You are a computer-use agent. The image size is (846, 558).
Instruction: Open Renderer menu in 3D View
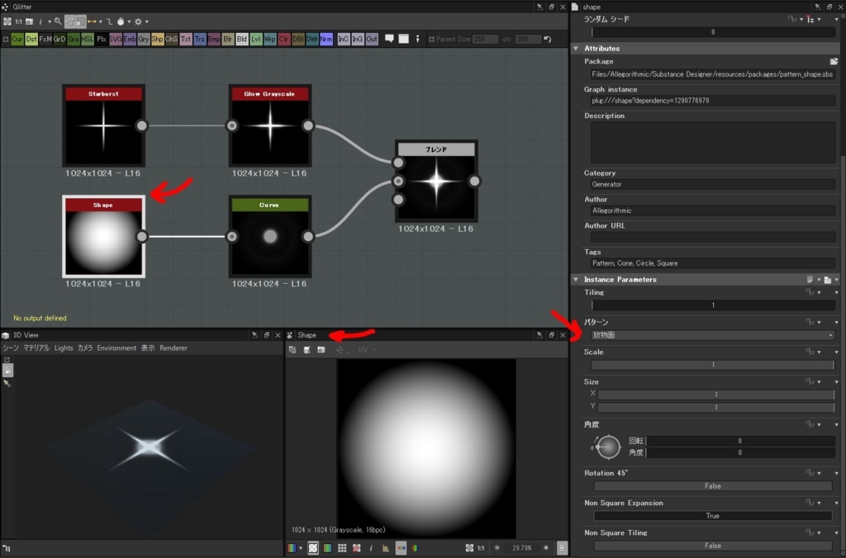(173, 348)
